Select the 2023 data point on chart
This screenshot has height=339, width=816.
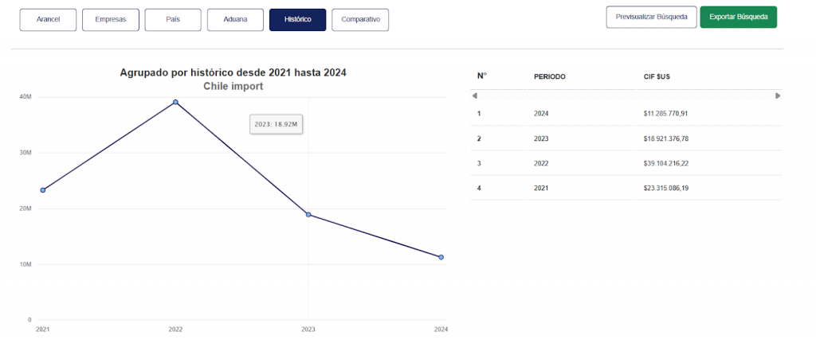click(308, 215)
